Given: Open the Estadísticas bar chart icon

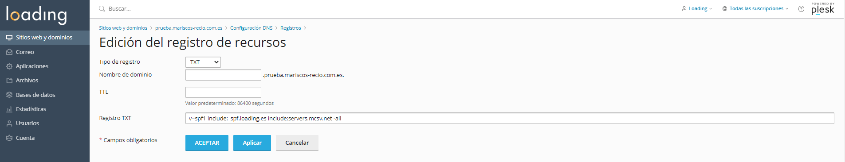Looking at the screenshot, I should click(9, 109).
